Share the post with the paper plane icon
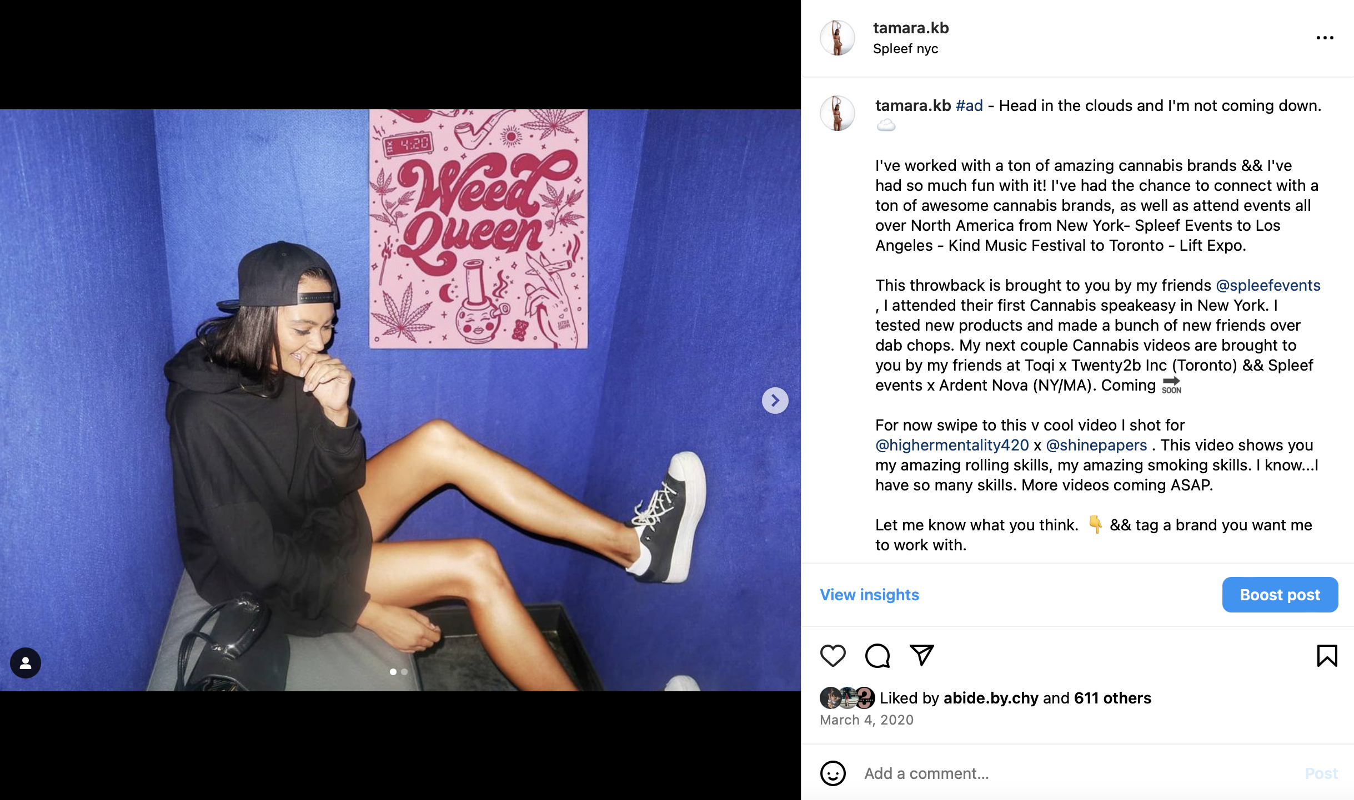Screen dimensions: 1354x800 click(x=922, y=655)
